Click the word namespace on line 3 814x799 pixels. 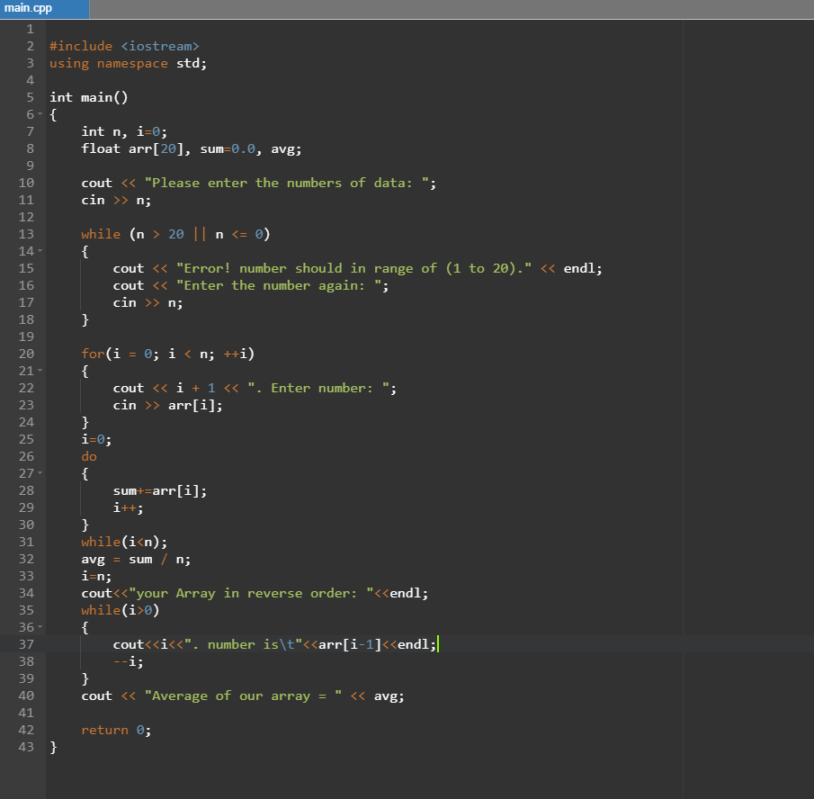coord(131,63)
